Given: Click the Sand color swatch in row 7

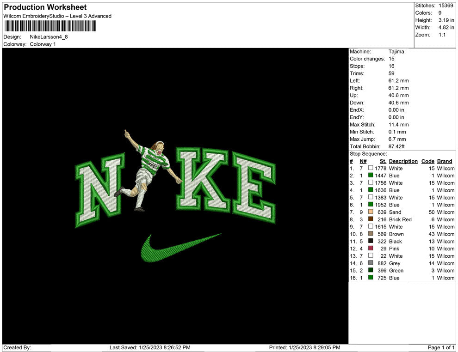Looking at the screenshot, I should [x=371, y=212].
